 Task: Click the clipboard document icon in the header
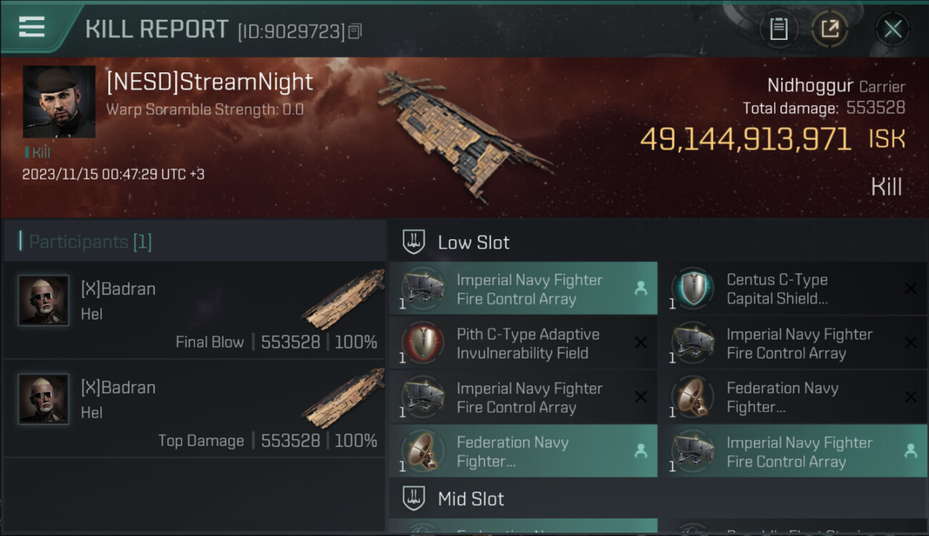click(778, 29)
